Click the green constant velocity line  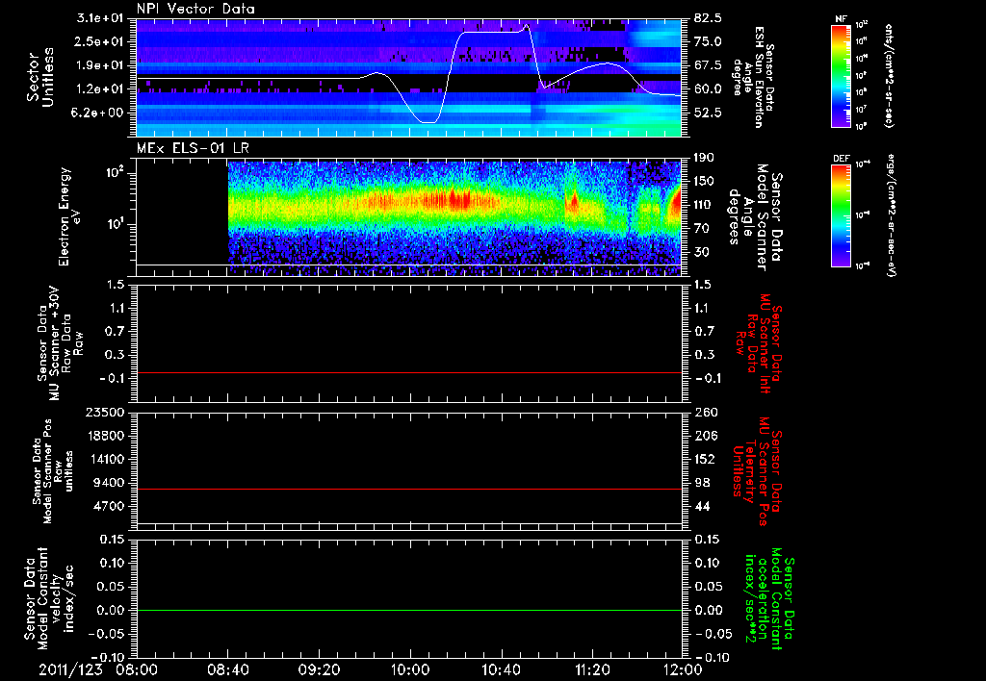[408, 610]
